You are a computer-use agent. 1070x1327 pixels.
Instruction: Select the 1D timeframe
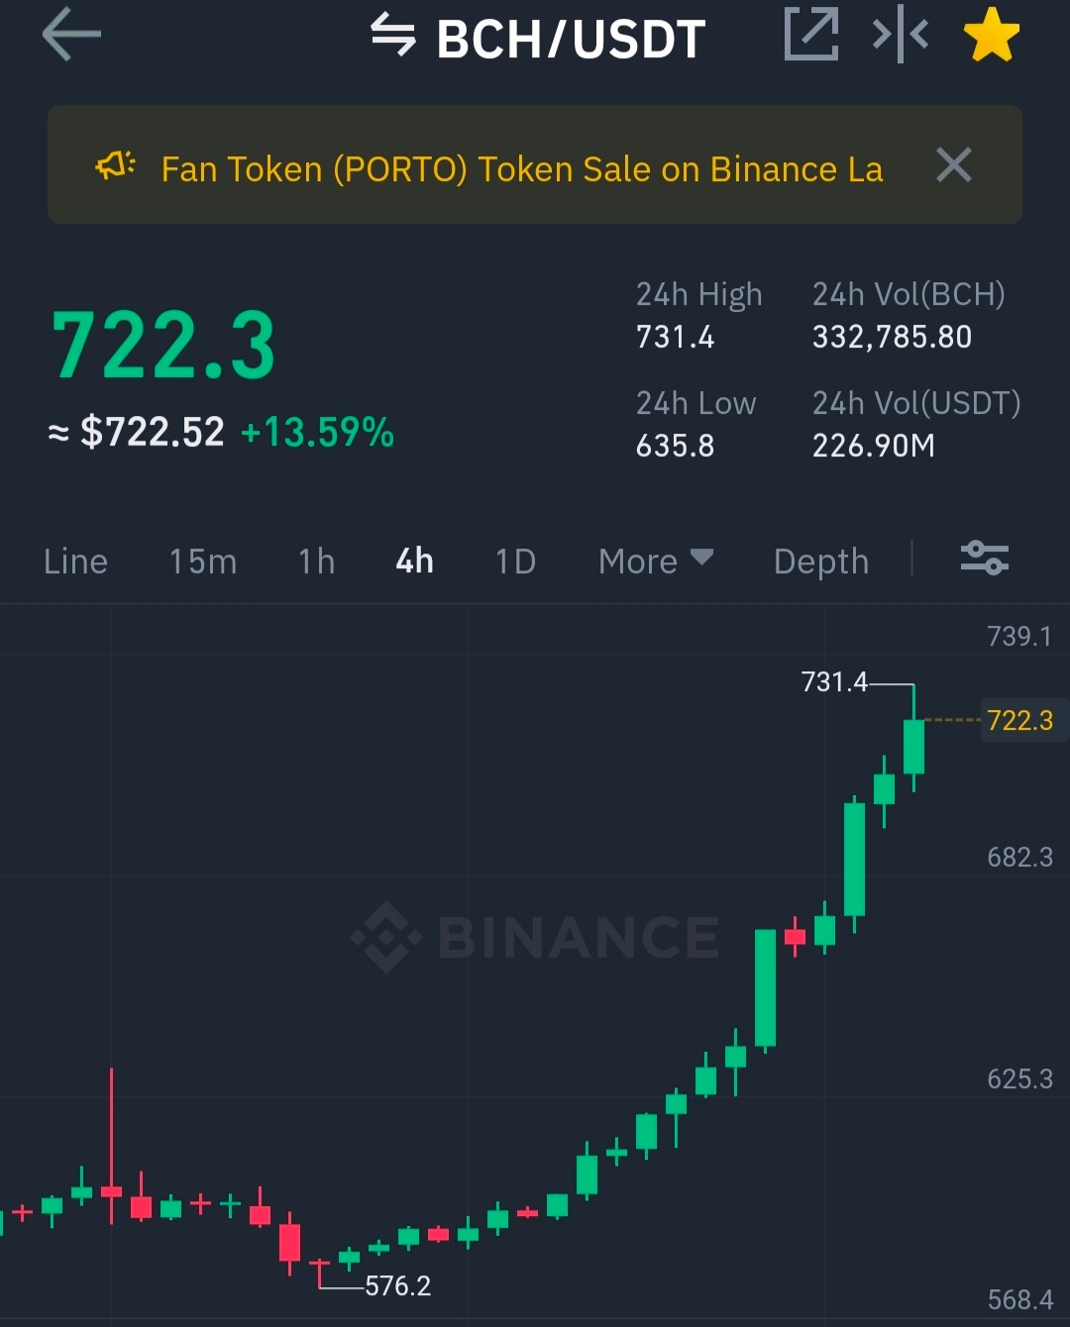(x=516, y=561)
